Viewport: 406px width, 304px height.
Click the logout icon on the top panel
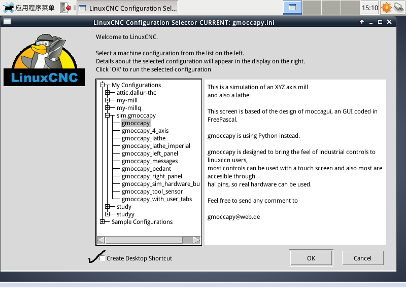(x=63, y=8)
